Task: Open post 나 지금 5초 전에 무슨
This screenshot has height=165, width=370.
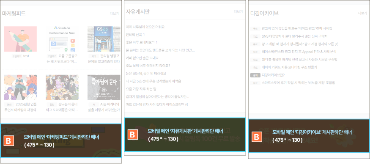Action: [153, 81]
